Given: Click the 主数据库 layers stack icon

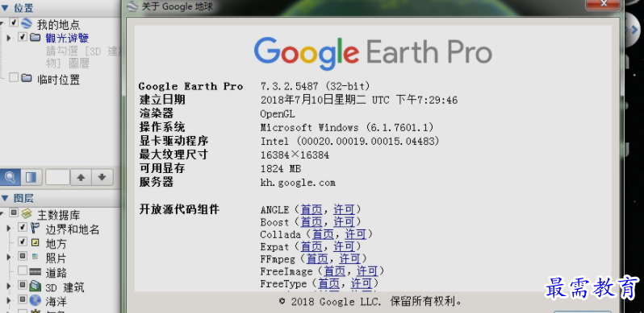Looking at the screenshot, I should tap(27, 213).
